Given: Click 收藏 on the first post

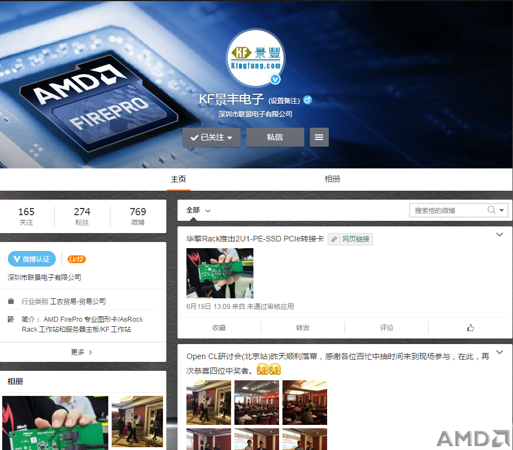Looking at the screenshot, I should (x=219, y=328).
